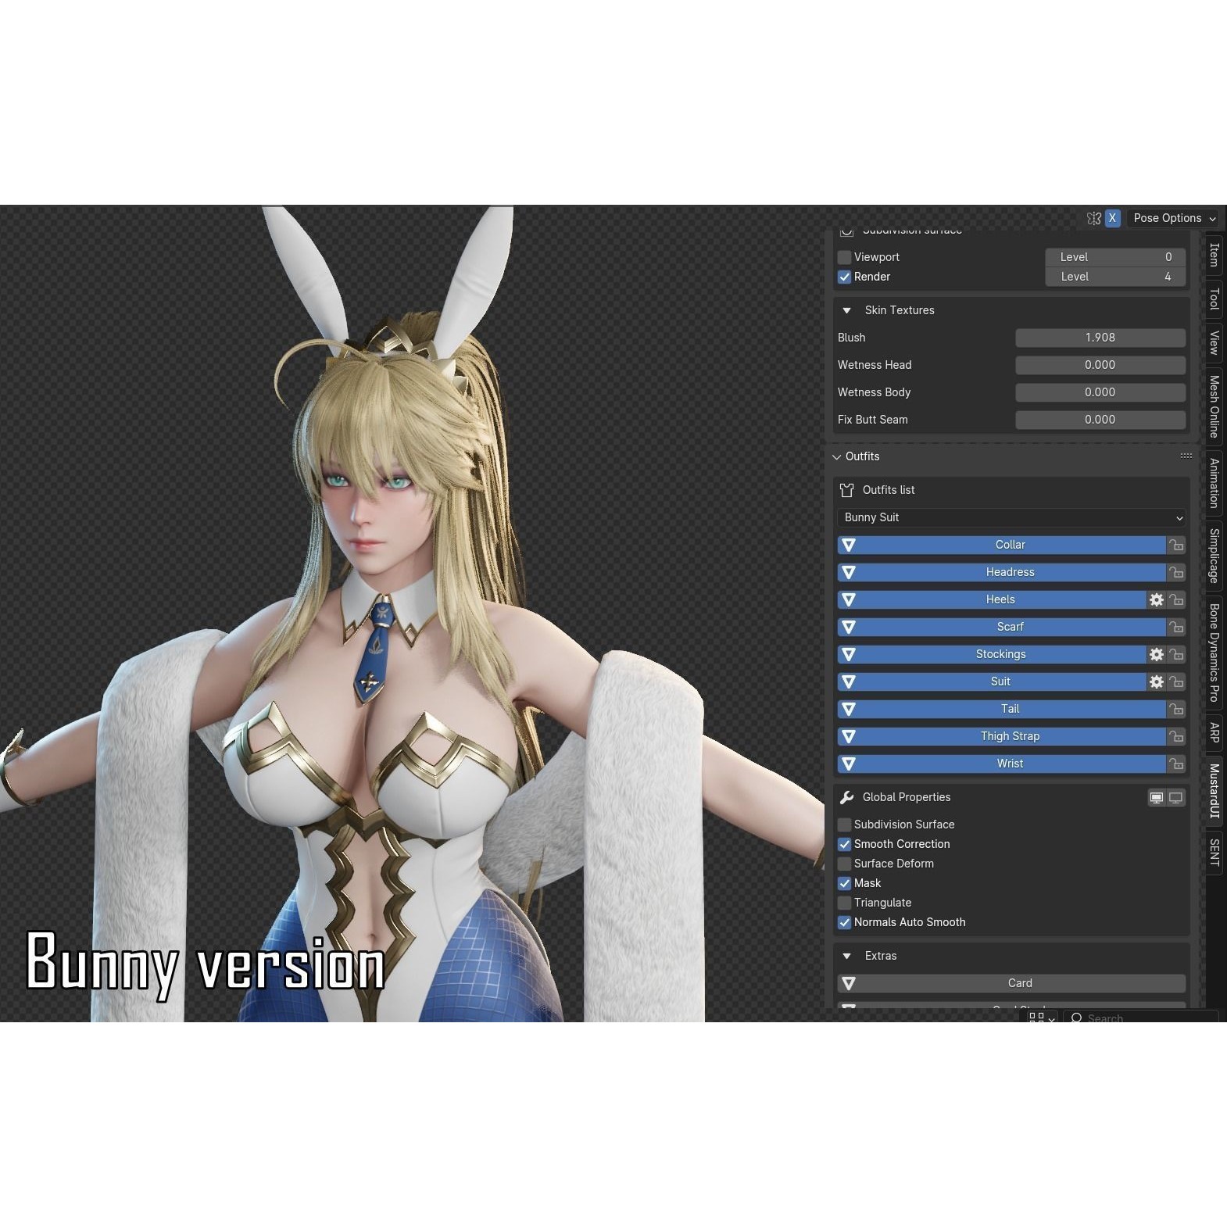The height and width of the screenshot is (1227, 1227).
Task: Click the lock icon beside Thigh Strap
Action: (x=1176, y=736)
